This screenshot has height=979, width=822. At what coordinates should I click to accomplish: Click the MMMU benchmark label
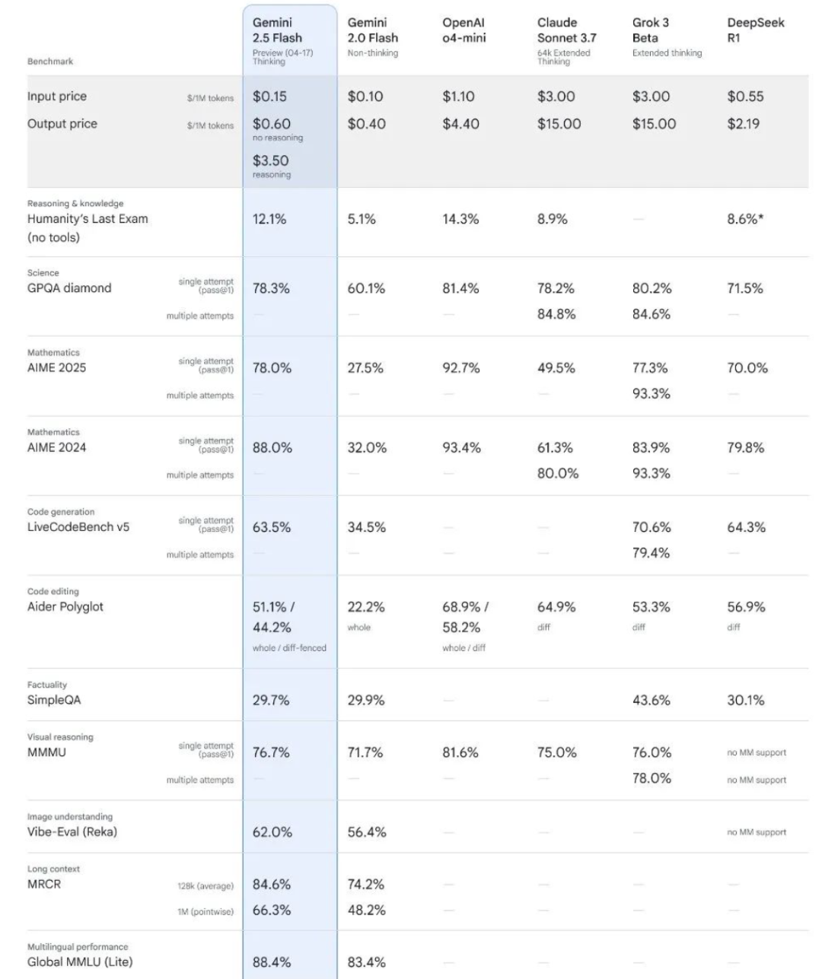pos(46,752)
